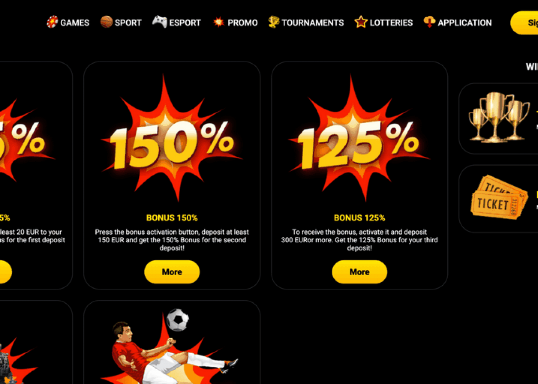Click the gamepad Esport icon

pyautogui.click(x=159, y=22)
